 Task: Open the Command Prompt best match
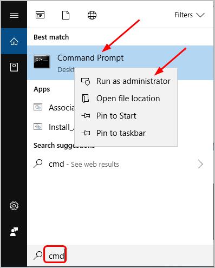120,62
